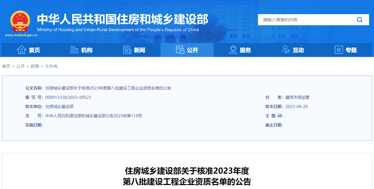374x189 pixels.
Task: Click the document icon beside 公开
Action: pyautogui.click(x=180, y=50)
